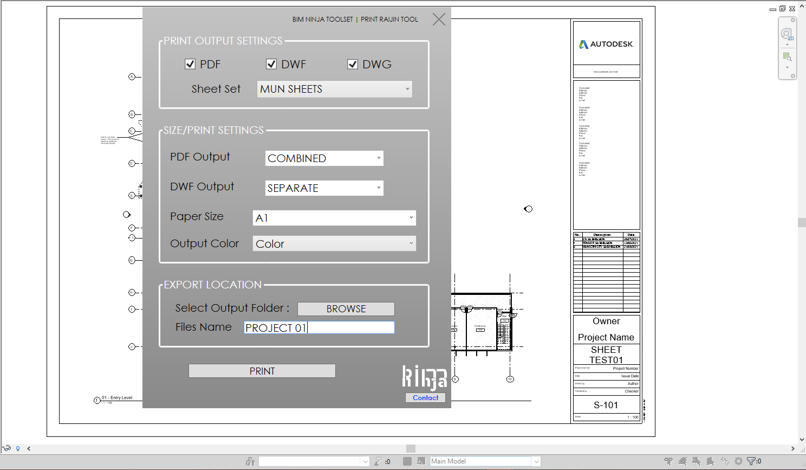Toggle Drag Elements on Selection icon
This screenshot has height=470, width=806.
click(x=725, y=461)
